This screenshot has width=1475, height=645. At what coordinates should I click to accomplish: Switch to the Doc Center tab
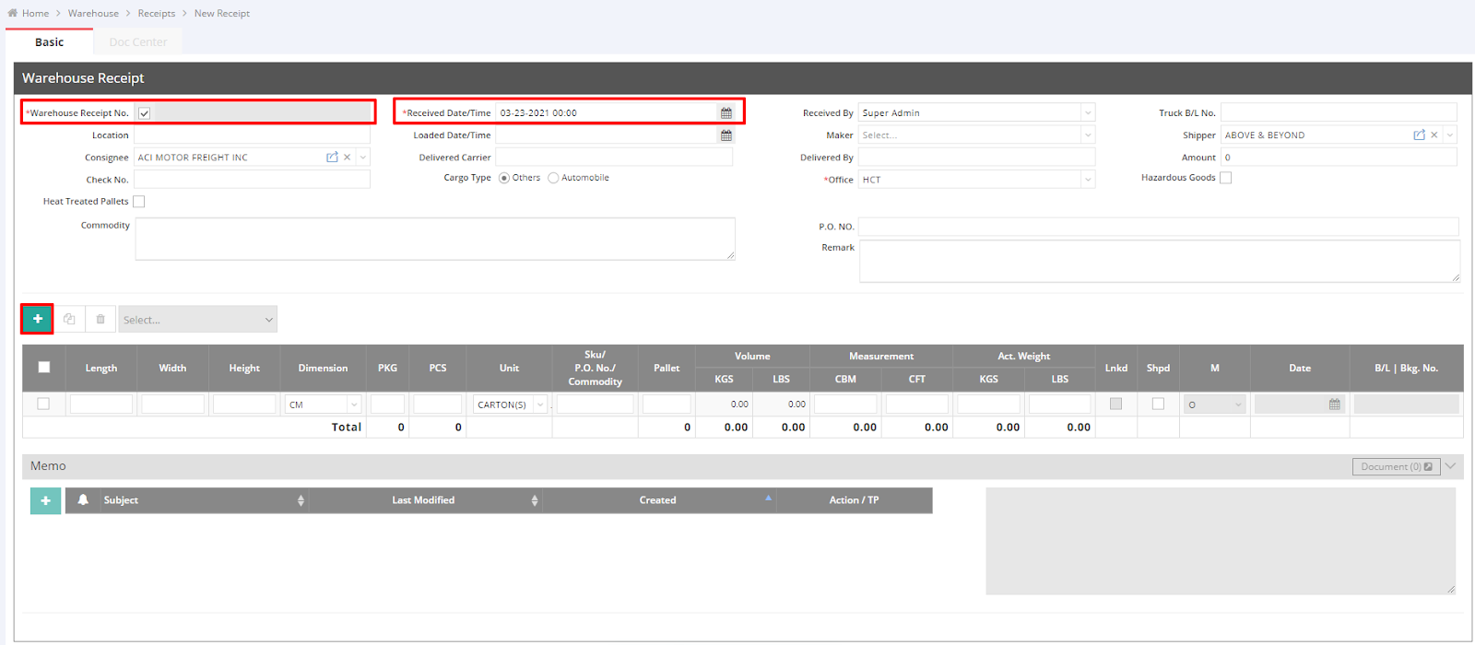coord(138,42)
